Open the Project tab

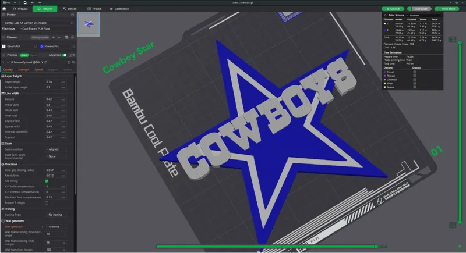pos(94,9)
